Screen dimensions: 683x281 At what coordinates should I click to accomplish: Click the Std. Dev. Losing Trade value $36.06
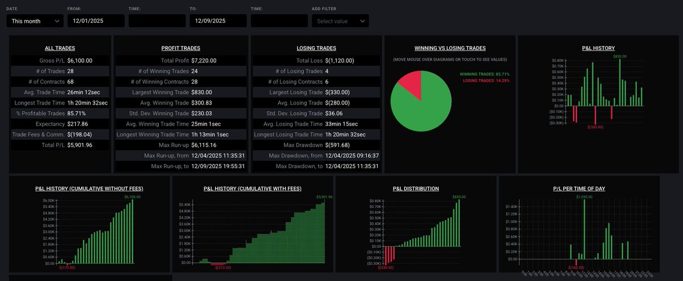coord(334,114)
